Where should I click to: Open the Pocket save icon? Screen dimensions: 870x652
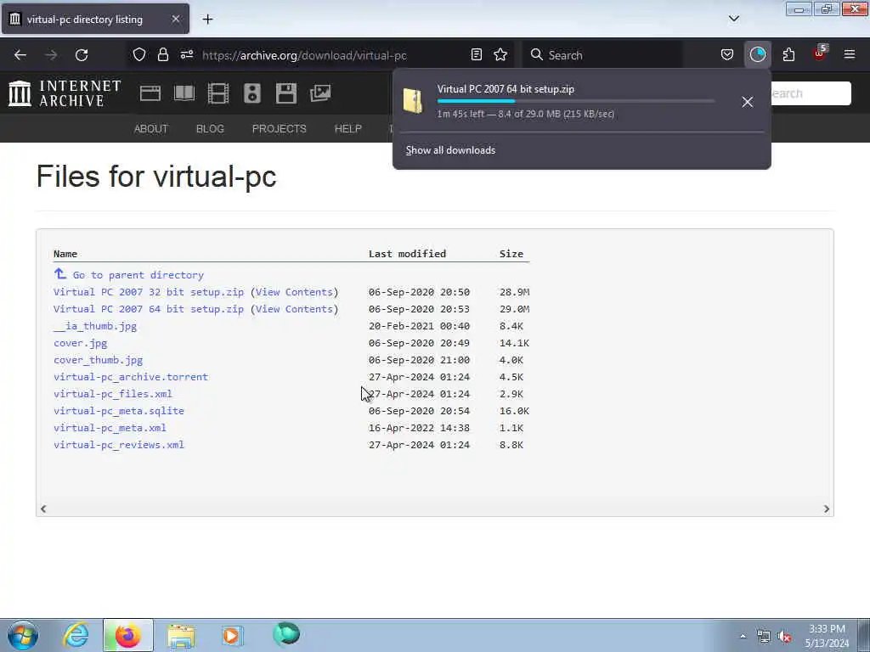coord(727,54)
